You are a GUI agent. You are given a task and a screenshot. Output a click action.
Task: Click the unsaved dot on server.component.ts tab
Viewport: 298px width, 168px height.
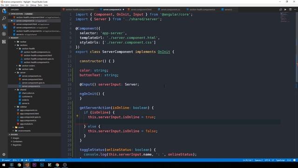123,9
